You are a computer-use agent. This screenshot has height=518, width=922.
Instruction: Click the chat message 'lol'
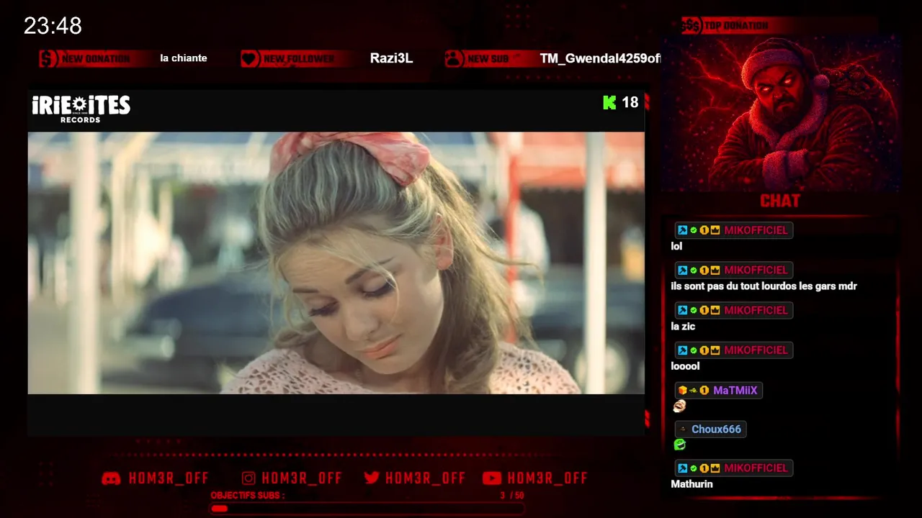pyautogui.click(x=676, y=246)
